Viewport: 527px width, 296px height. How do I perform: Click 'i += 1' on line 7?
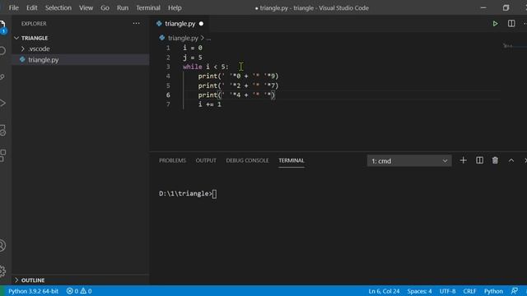[210, 104]
